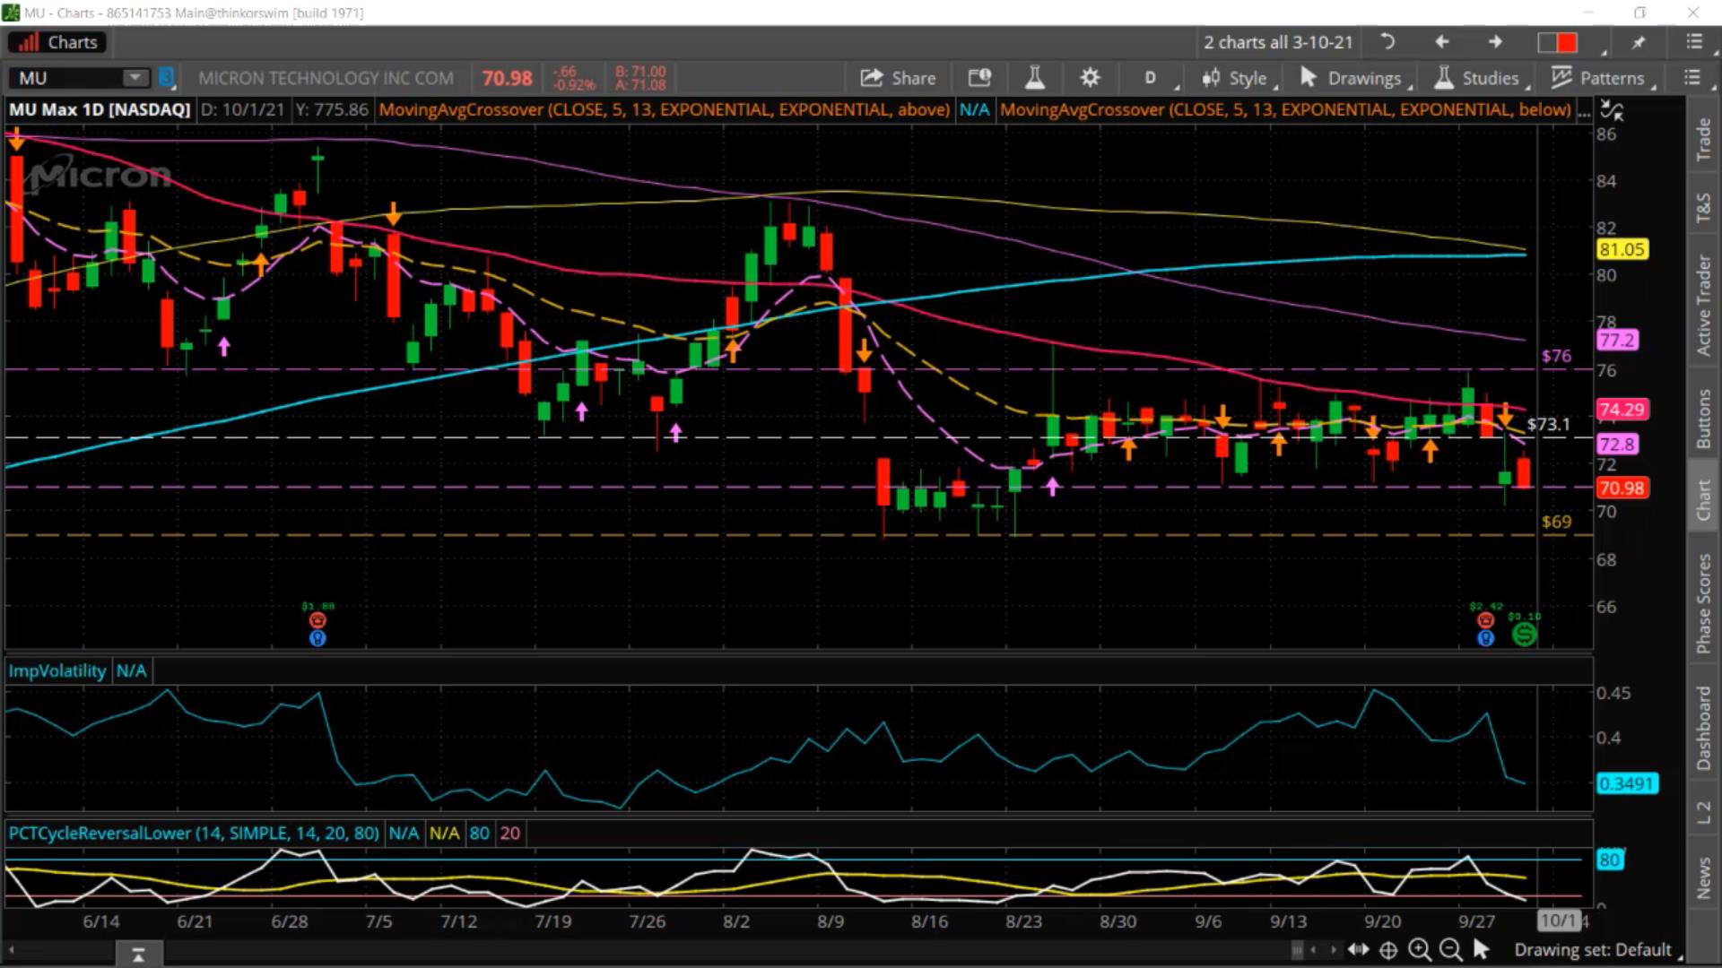Image resolution: width=1722 pixels, height=968 pixels.
Task: Open the Phase Scores sidebar tab
Action: 1703,603
